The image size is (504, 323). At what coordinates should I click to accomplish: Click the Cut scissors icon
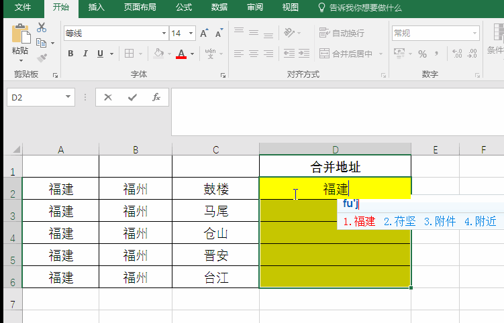pyautogui.click(x=42, y=27)
